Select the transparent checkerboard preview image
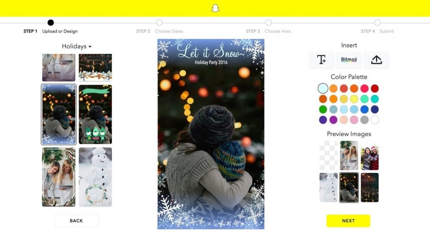This screenshot has width=430, height=239. click(328, 156)
